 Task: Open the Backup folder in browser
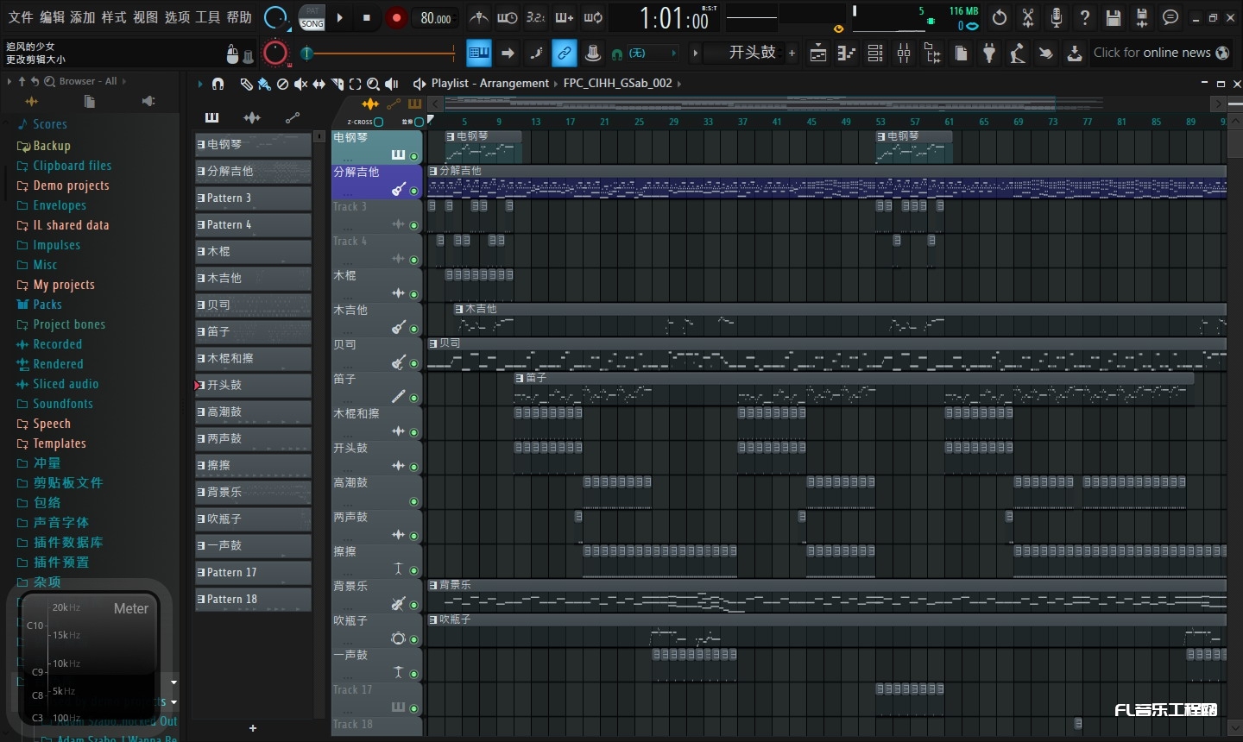pos(52,146)
